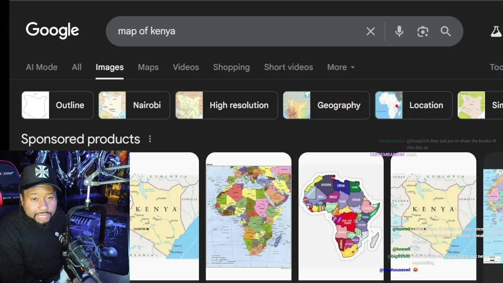This screenshot has width=503, height=283.
Task: Filter images by Outline chip
Action: 57,105
